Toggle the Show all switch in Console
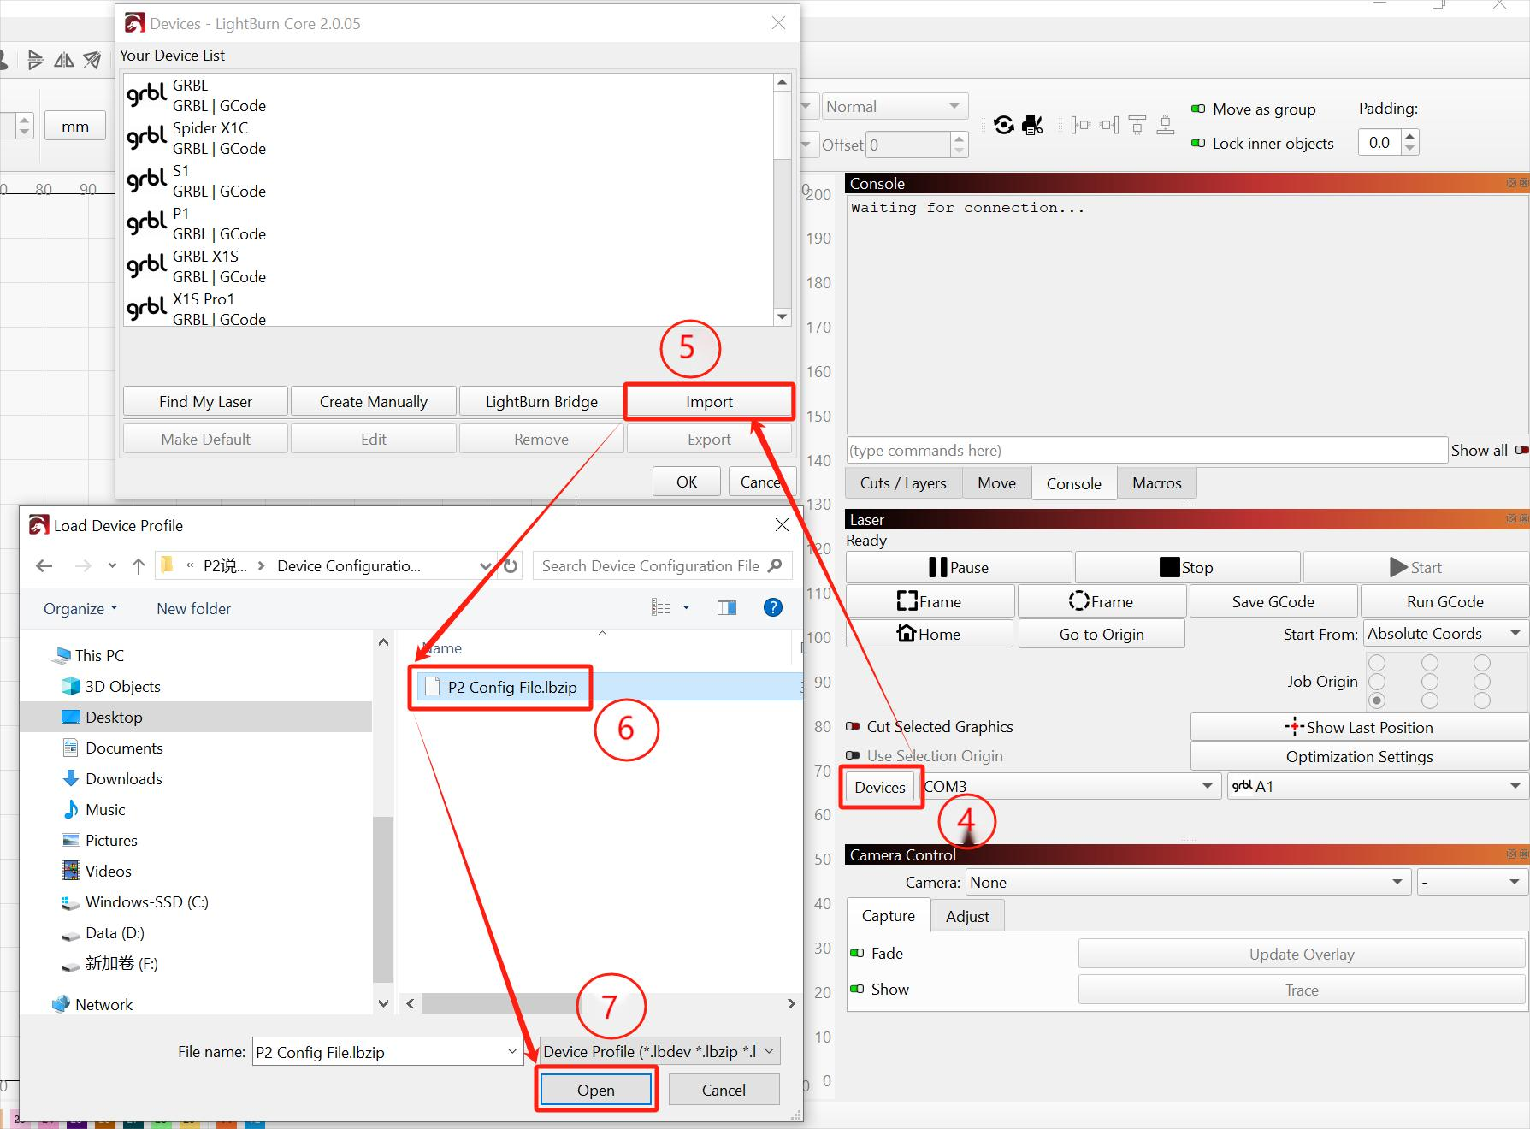Image resolution: width=1530 pixels, height=1129 pixels. point(1521,450)
